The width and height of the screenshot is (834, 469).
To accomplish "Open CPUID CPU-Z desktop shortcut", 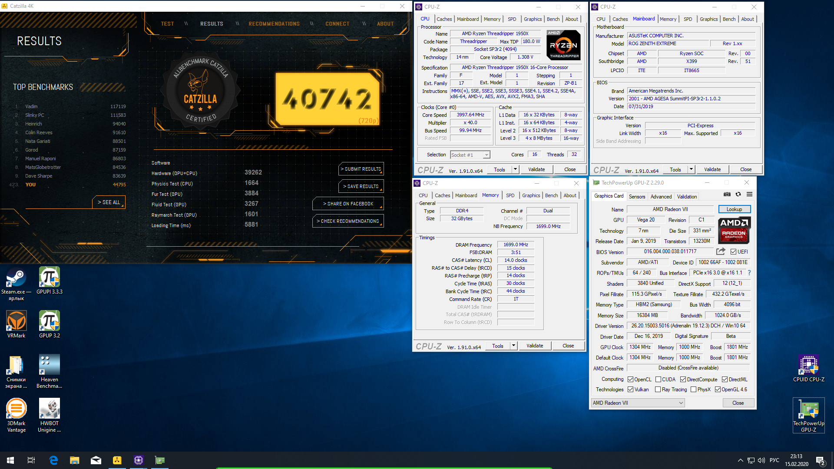I will tap(809, 368).
